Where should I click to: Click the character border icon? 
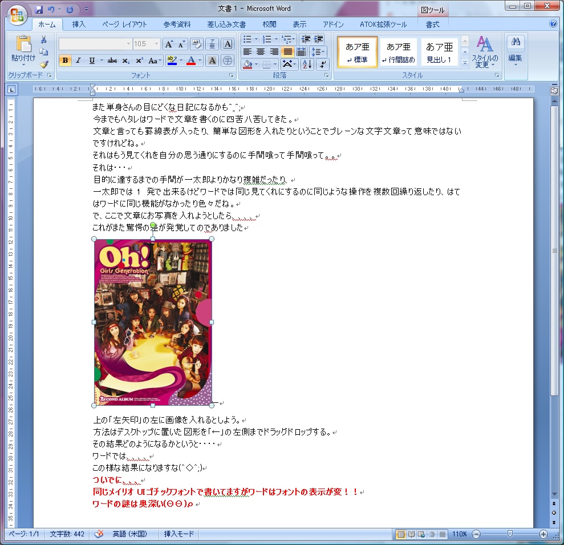228,45
